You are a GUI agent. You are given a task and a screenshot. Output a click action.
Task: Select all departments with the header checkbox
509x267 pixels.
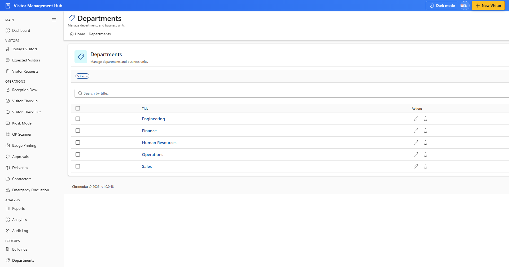coord(78,108)
